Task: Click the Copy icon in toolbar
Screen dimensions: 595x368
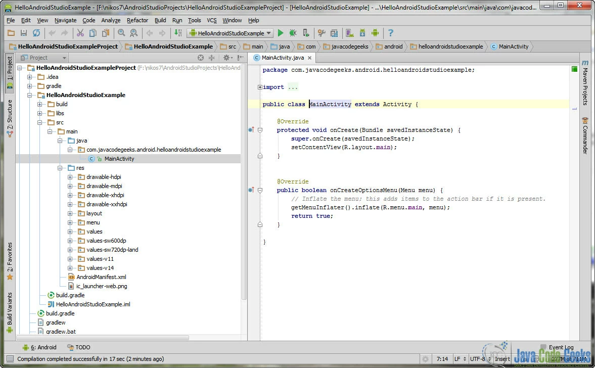Action: point(93,33)
